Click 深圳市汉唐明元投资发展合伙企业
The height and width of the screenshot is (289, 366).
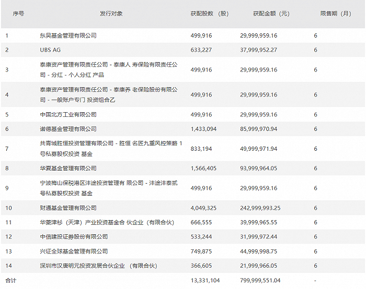pyautogui.click(x=98, y=266)
